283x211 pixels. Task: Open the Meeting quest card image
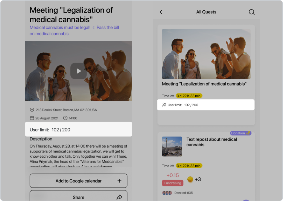(x=206, y=54)
